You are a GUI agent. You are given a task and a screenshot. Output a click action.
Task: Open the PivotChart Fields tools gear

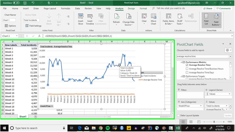tap(228, 50)
